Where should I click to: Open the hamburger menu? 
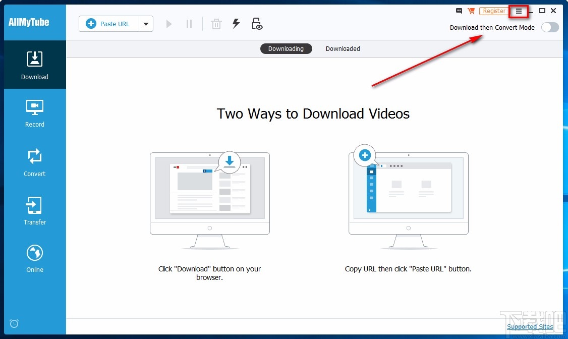point(519,11)
